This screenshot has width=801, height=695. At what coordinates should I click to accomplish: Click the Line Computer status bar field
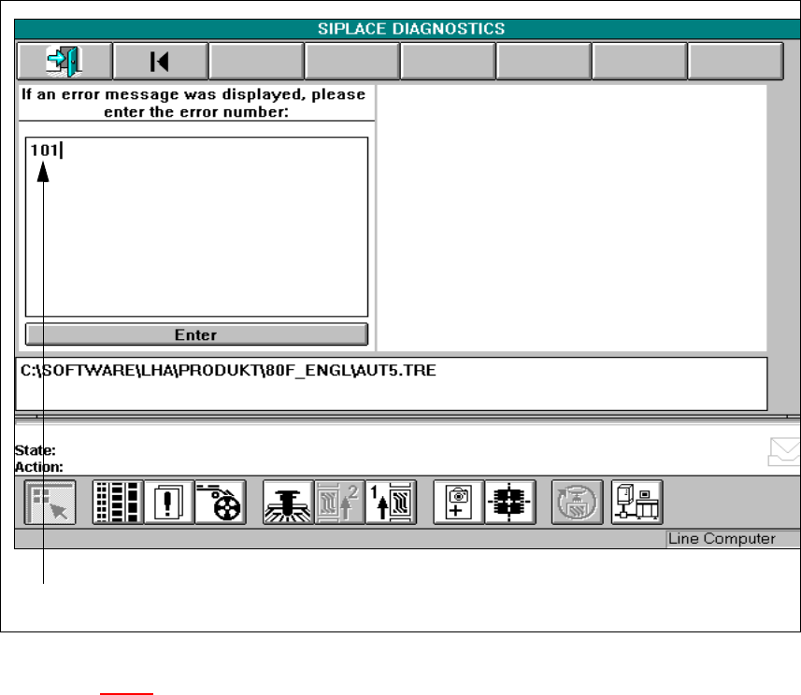[x=734, y=539]
